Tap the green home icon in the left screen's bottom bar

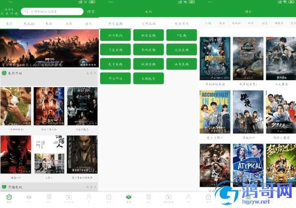click(9, 197)
